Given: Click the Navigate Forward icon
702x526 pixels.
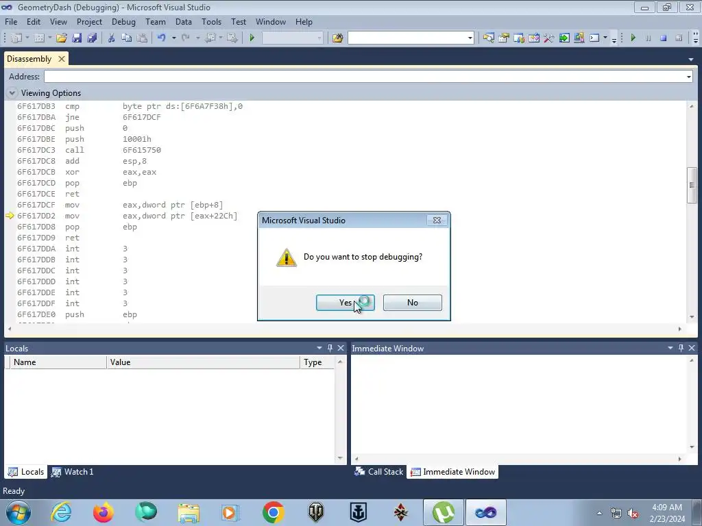Looking at the screenshot, I should pyautogui.click(x=232, y=38).
